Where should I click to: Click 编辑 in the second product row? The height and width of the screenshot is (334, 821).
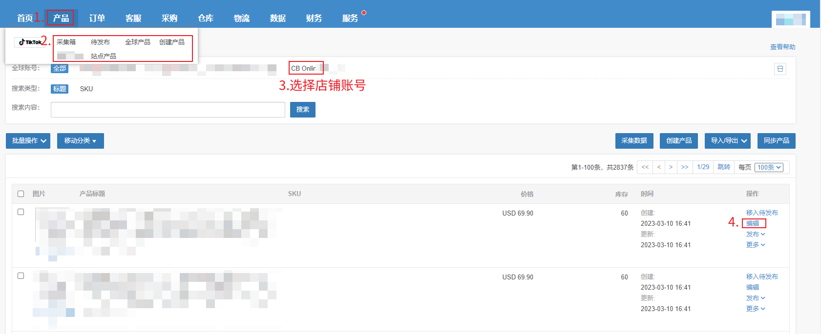(x=753, y=287)
